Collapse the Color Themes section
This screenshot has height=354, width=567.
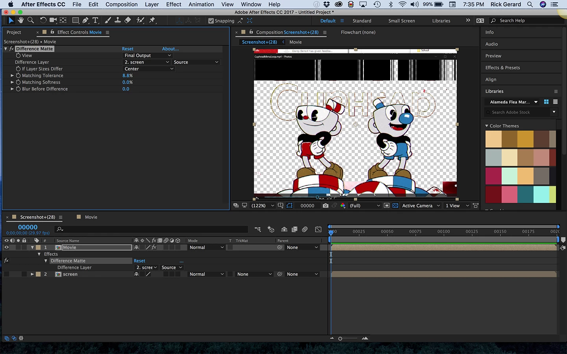487,126
